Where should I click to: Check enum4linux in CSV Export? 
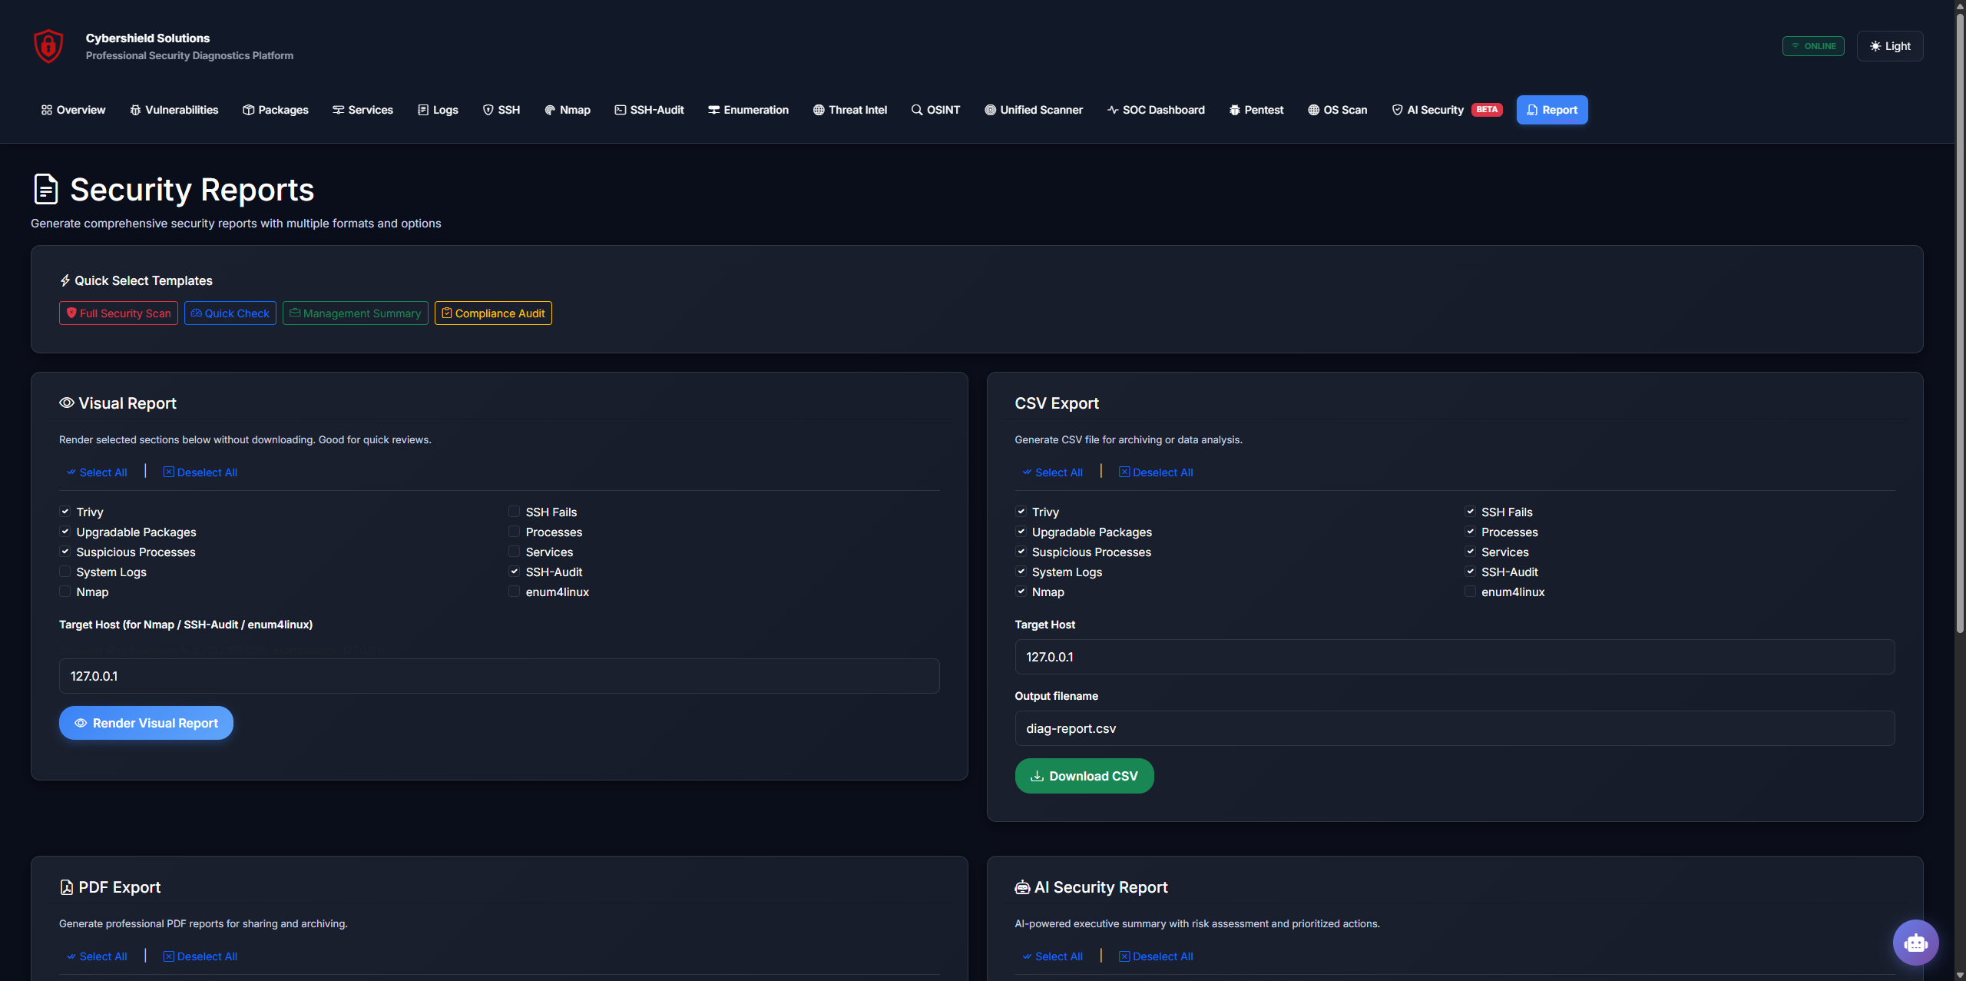(1470, 592)
